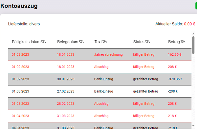
Task: Click the -370.35 € paid amount
Action: [175, 79]
